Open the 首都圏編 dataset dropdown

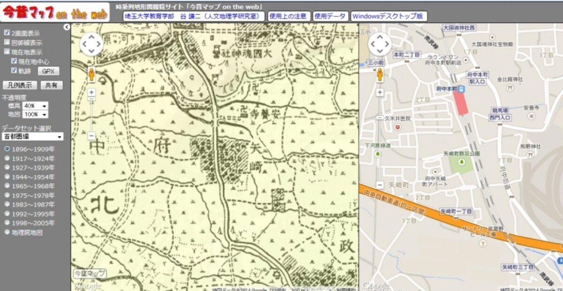[x=32, y=137]
